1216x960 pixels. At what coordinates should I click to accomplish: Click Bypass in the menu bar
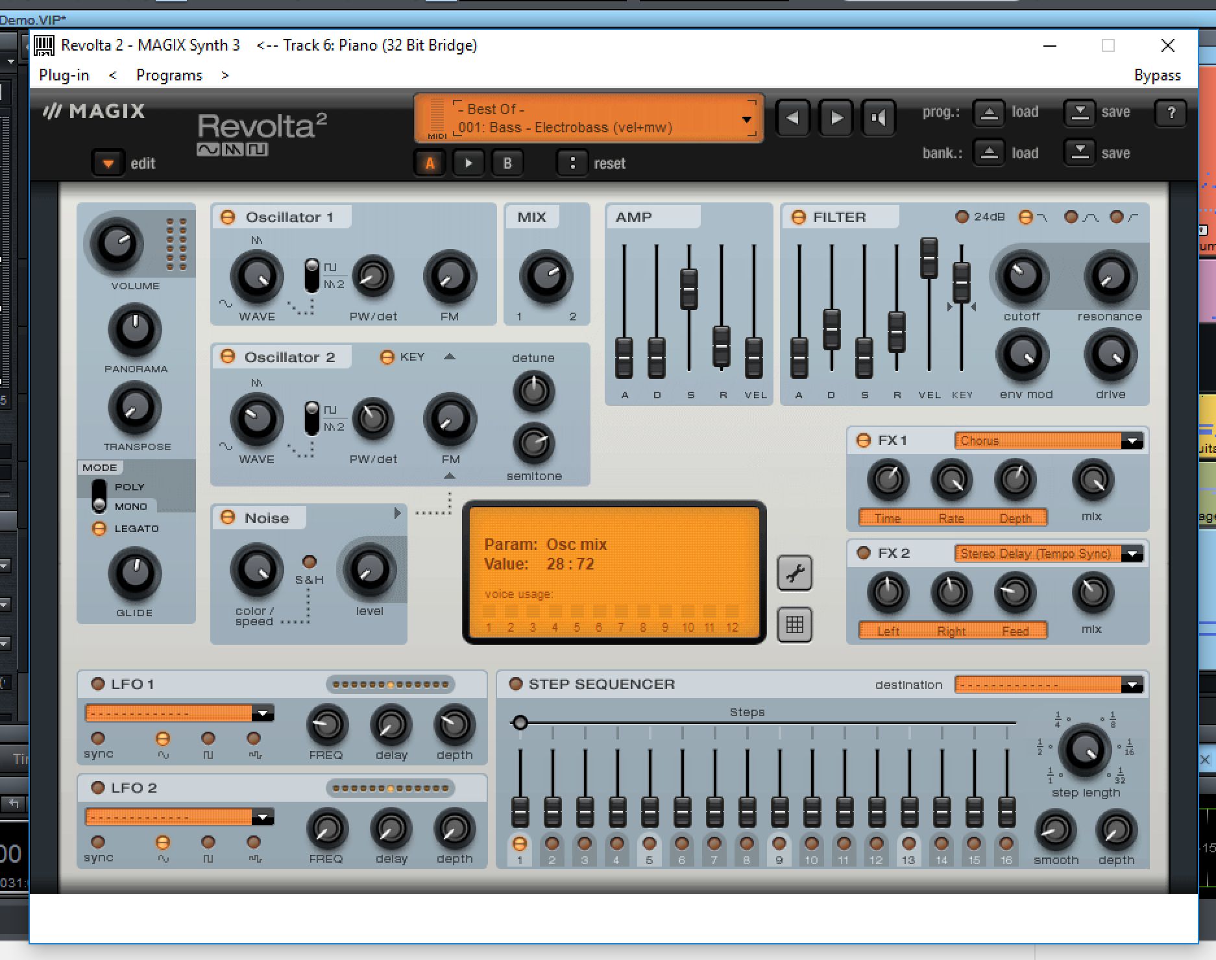coord(1157,75)
